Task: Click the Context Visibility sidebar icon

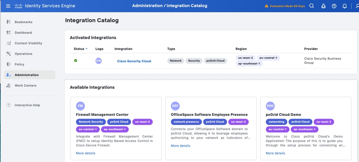Action: [9, 43]
